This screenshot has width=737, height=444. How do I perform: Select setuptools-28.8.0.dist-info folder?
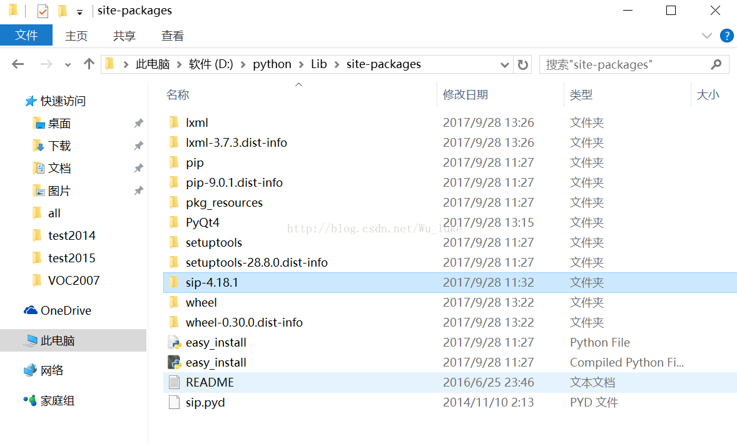point(257,262)
